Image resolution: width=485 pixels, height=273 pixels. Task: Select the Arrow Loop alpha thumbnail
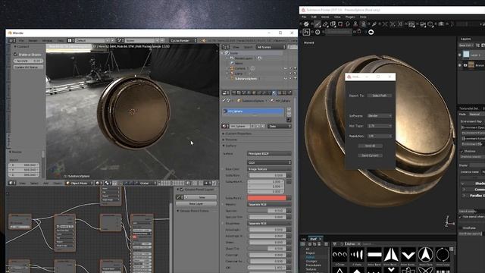pyautogui.click(x=443, y=255)
